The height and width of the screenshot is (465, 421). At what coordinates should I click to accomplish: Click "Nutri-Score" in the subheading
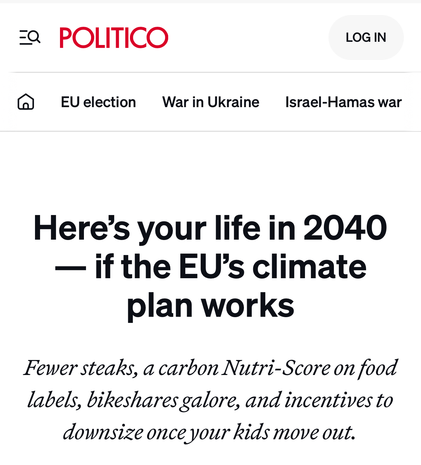[276, 368]
